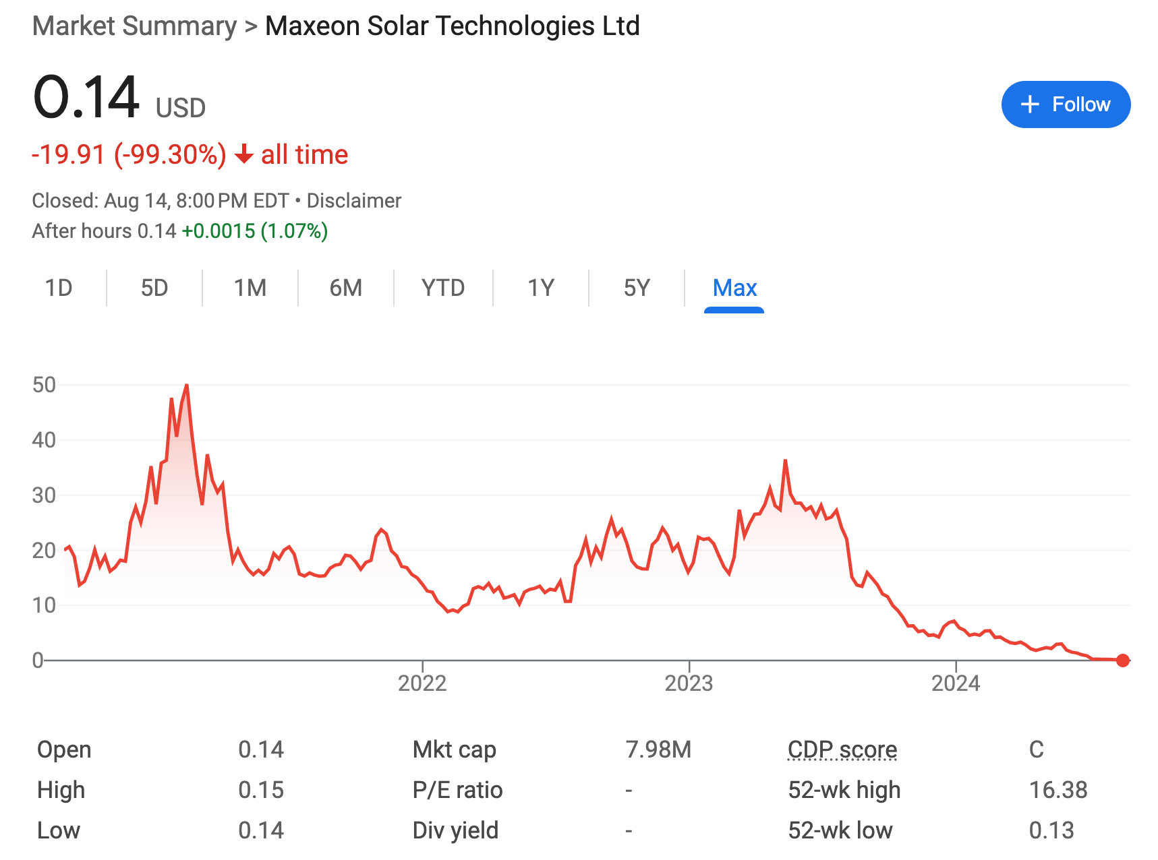Open the 5Y price history
This screenshot has height=860, width=1158.
click(636, 288)
